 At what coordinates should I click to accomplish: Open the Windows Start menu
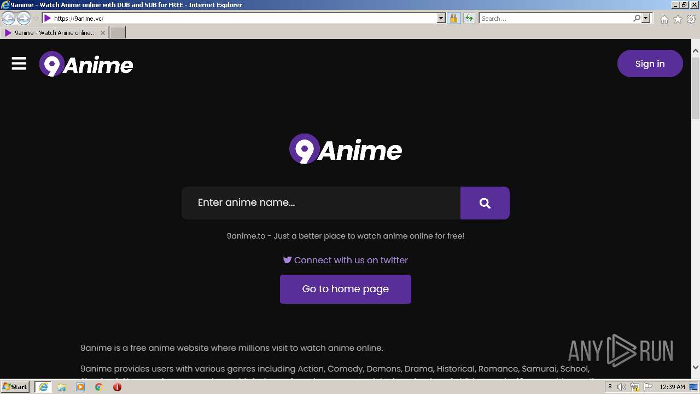(x=15, y=387)
